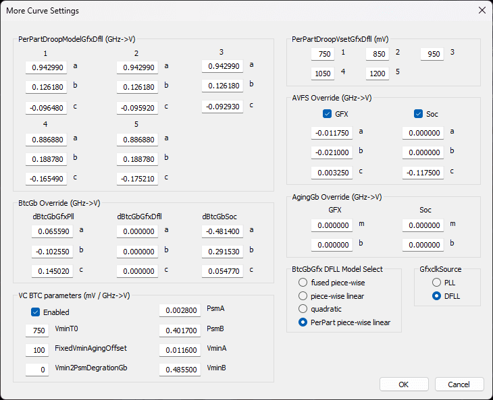The height and width of the screenshot is (400, 493).
Task: Click the Vmin2PsmDegrationGb field
Action: [36, 370]
